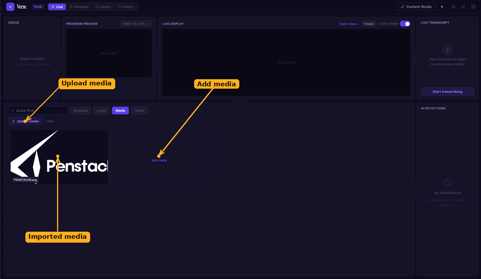Open the camera output icon

pos(453,7)
